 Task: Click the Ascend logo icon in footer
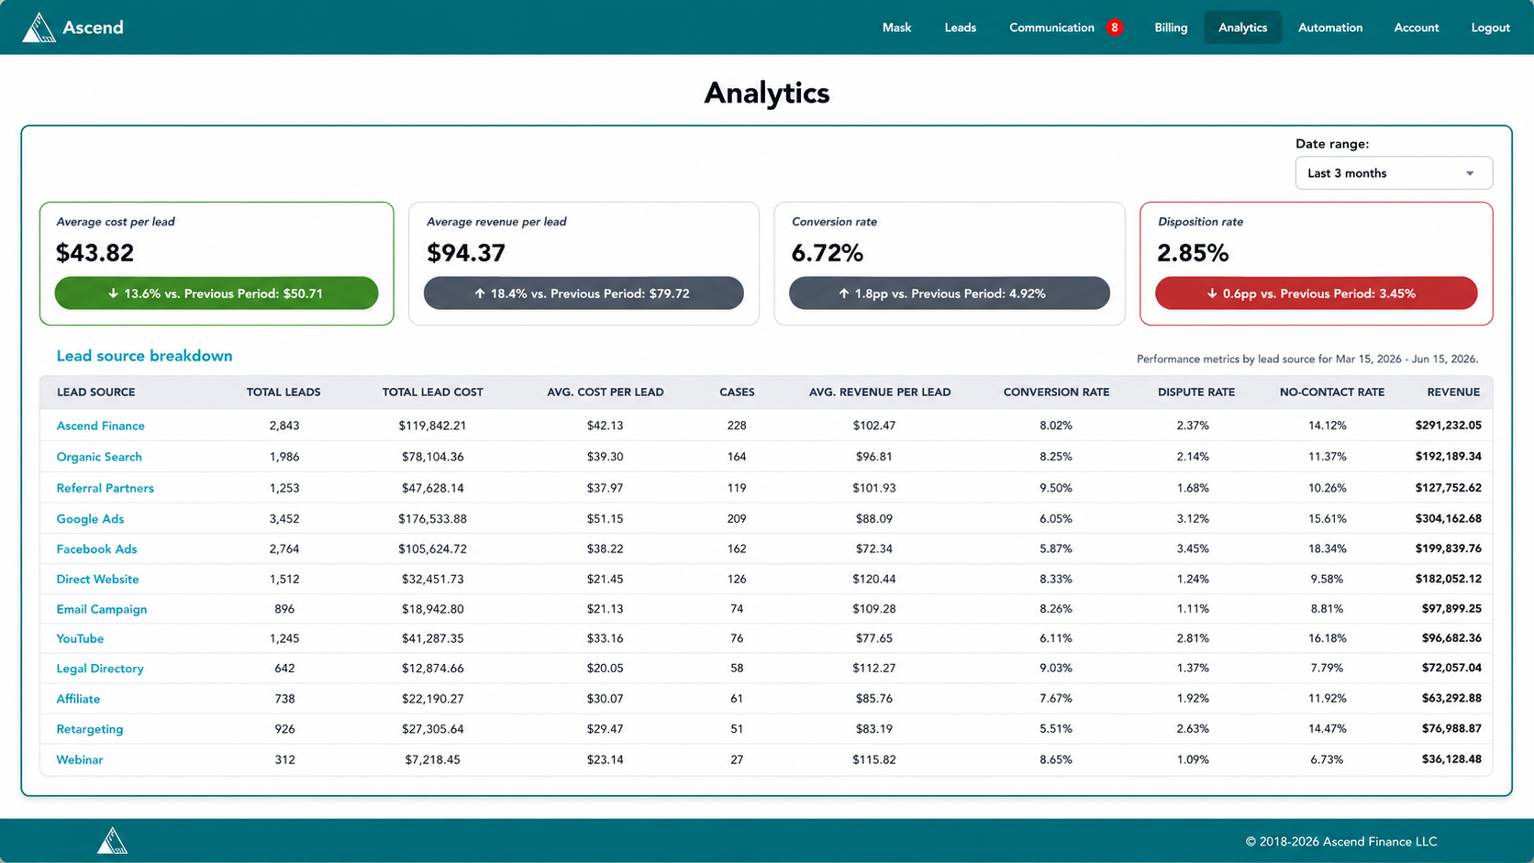pos(112,840)
